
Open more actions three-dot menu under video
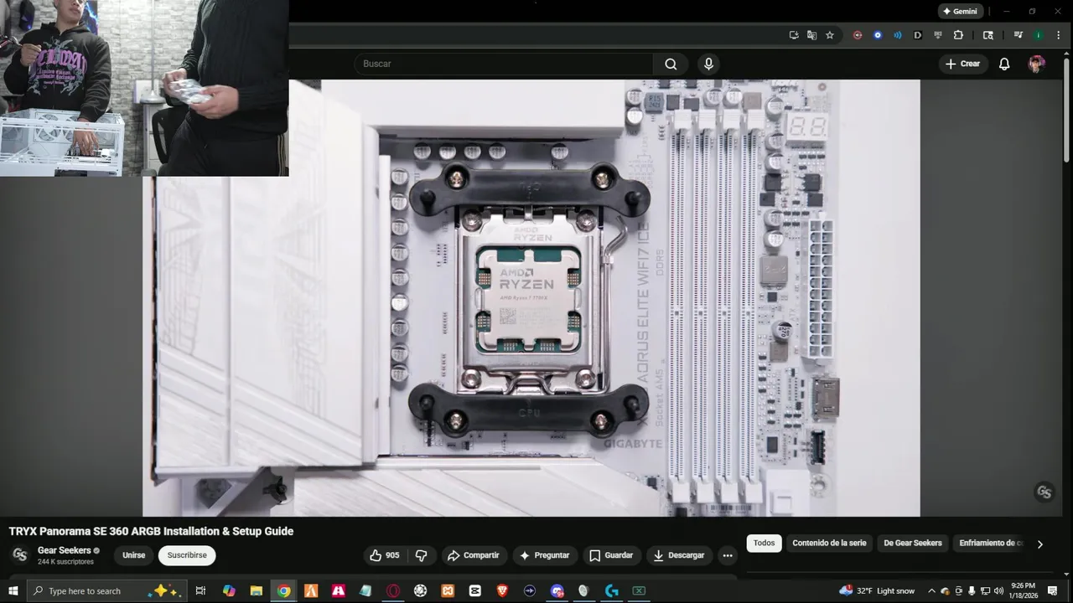[x=728, y=555]
